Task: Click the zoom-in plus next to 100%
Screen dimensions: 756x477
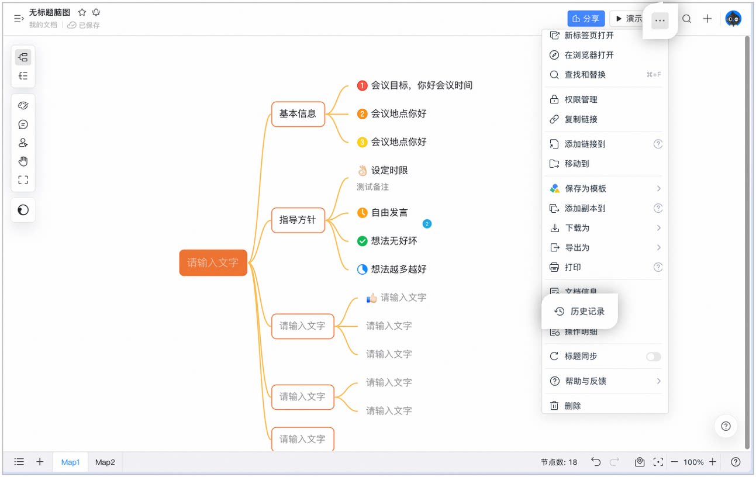Action: (713, 462)
